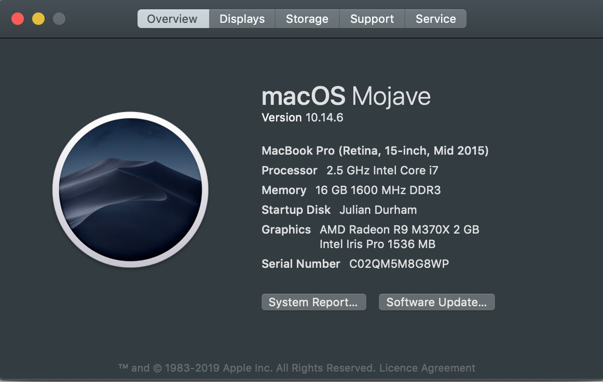Click the Processor label

[x=290, y=170]
